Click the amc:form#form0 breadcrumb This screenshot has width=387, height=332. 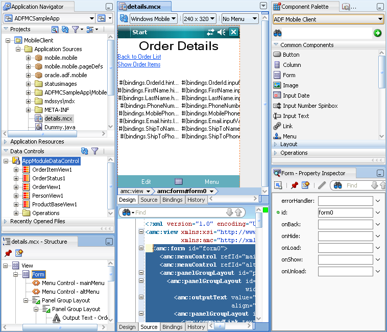pos(182,191)
